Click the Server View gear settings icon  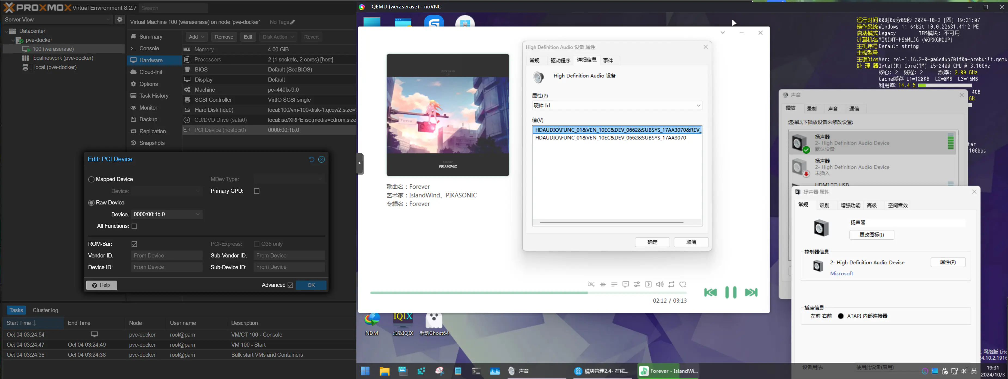[120, 20]
